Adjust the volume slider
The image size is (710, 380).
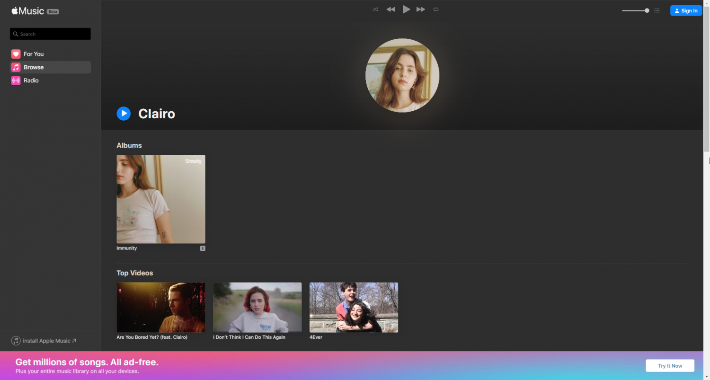[x=635, y=10]
